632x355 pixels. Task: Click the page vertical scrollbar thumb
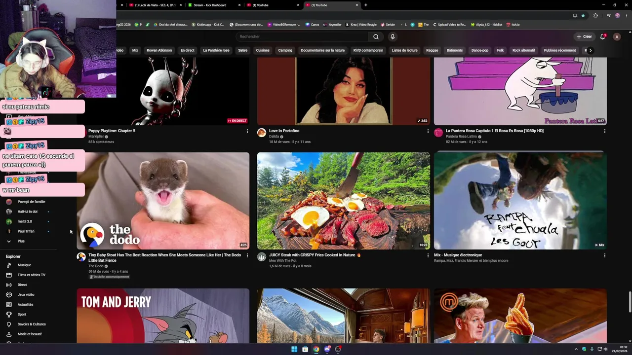pyautogui.click(x=630, y=302)
